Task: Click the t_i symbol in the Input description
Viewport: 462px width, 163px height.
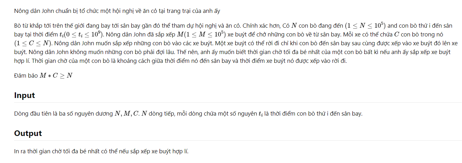Action: pos(260,114)
